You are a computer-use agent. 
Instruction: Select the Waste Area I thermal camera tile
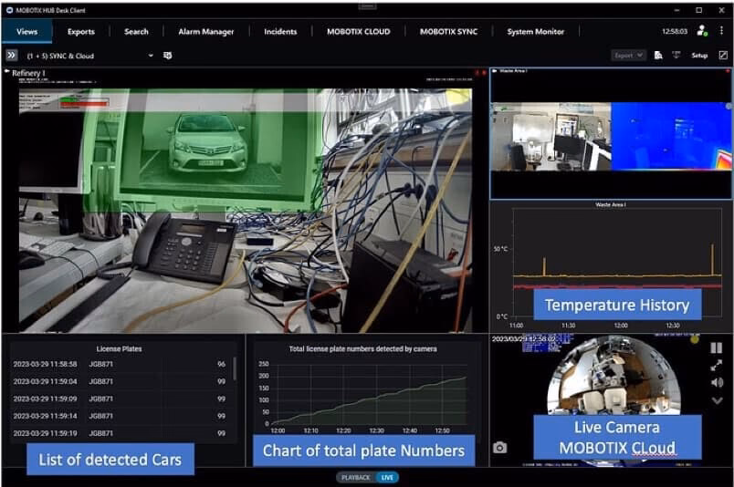pyautogui.click(x=611, y=135)
